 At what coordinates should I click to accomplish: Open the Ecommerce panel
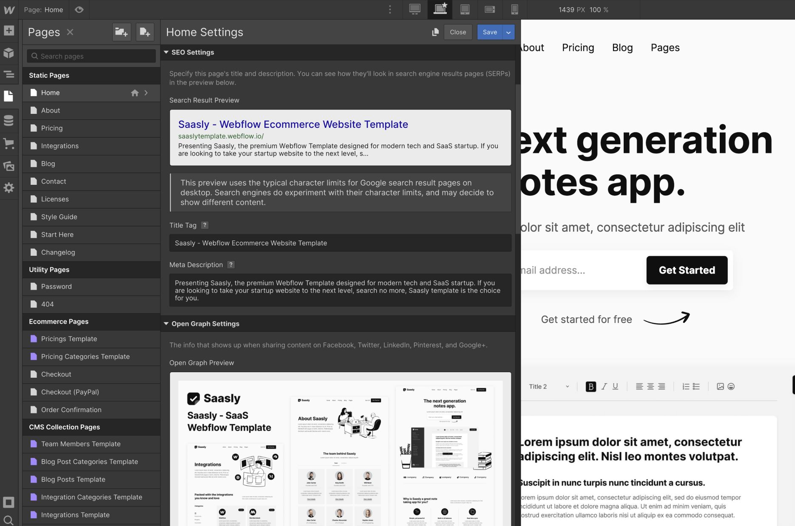point(9,143)
